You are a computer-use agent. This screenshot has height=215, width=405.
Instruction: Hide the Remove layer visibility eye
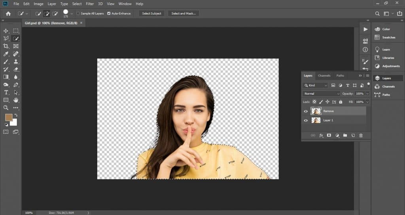305,111
